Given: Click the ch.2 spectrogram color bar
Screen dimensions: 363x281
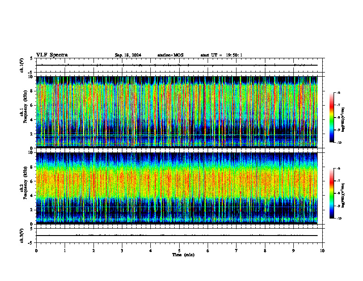Looking at the screenshot, I should (x=331, y=193).
